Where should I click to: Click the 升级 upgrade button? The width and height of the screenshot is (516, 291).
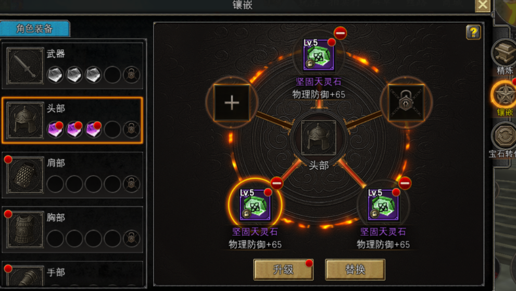pos(283,270)
